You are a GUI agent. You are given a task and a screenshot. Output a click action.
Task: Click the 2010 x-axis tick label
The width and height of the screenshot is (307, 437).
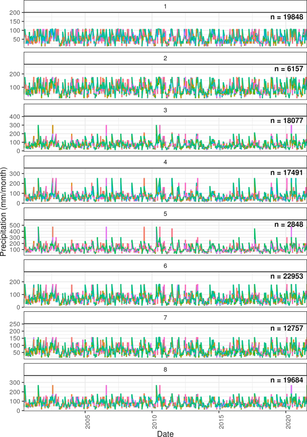click(155, 422)
